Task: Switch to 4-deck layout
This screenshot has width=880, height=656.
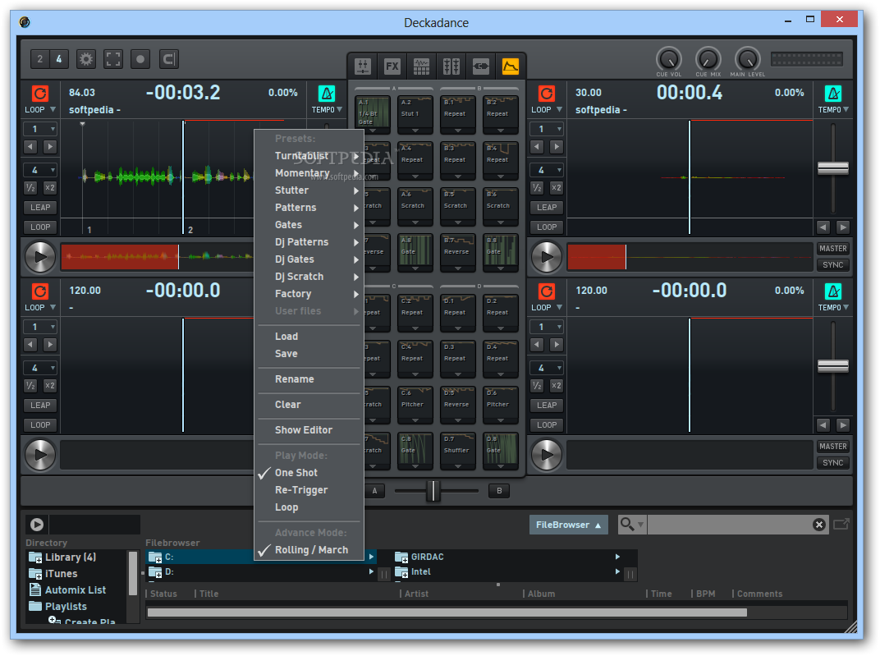Action: click(x=59, y=59)
